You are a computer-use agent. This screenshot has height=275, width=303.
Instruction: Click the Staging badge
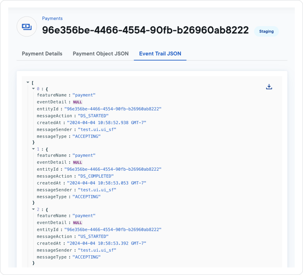[x=266, y=31]
